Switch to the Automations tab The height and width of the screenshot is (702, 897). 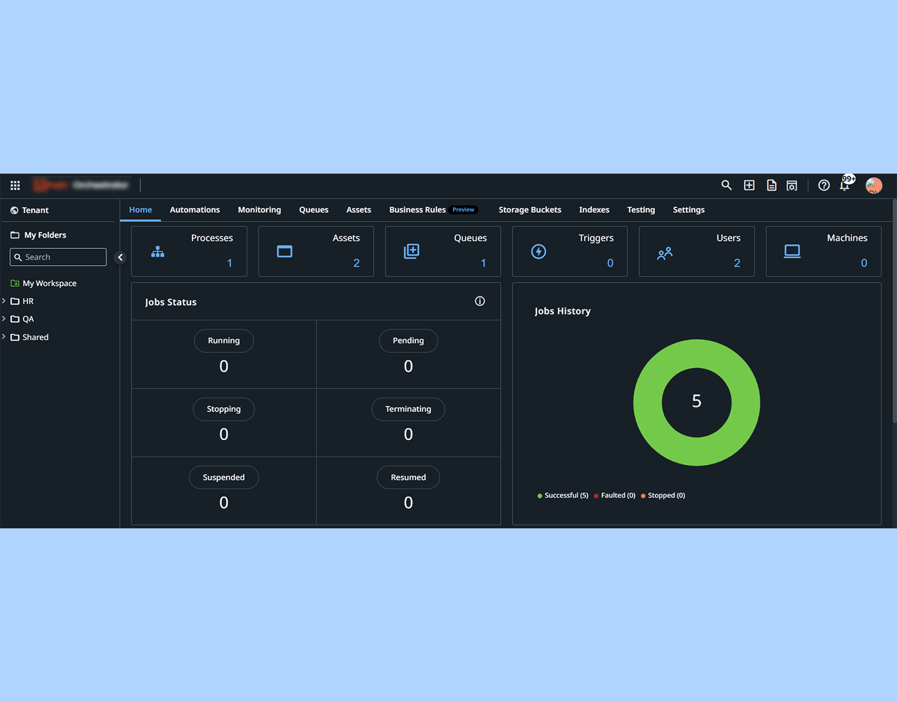[194, 210]
